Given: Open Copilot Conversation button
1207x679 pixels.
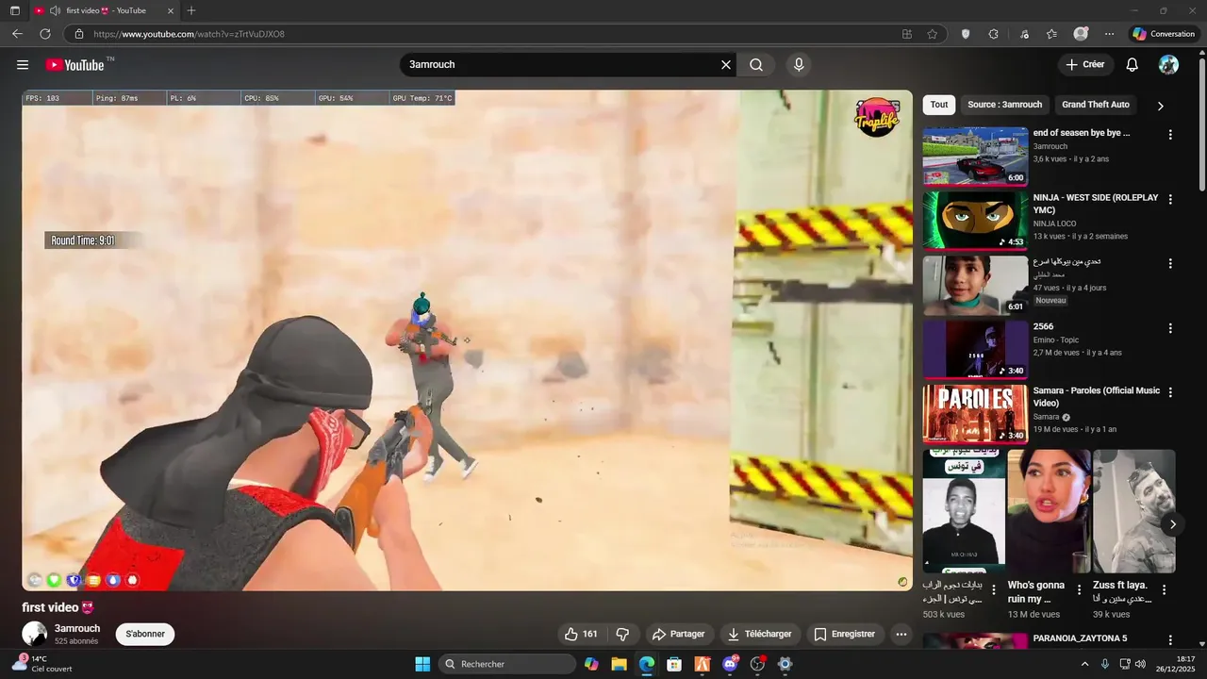Looking at the screenshot, I should point(1164,34).
